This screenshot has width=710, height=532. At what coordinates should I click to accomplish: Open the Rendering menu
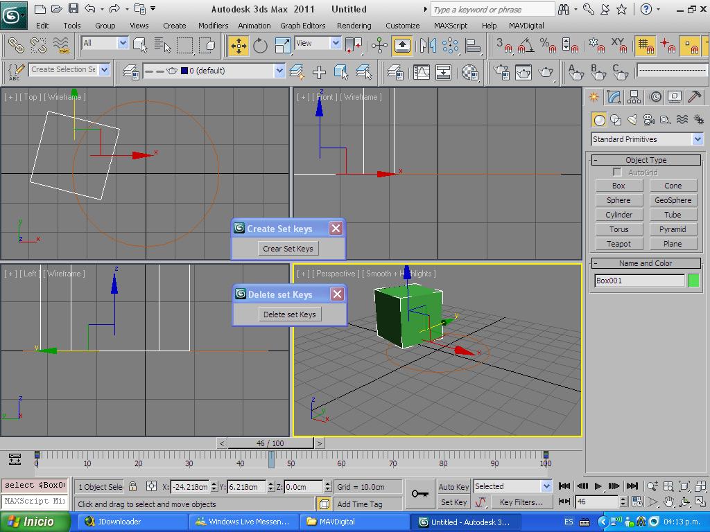tap(354, 26)
